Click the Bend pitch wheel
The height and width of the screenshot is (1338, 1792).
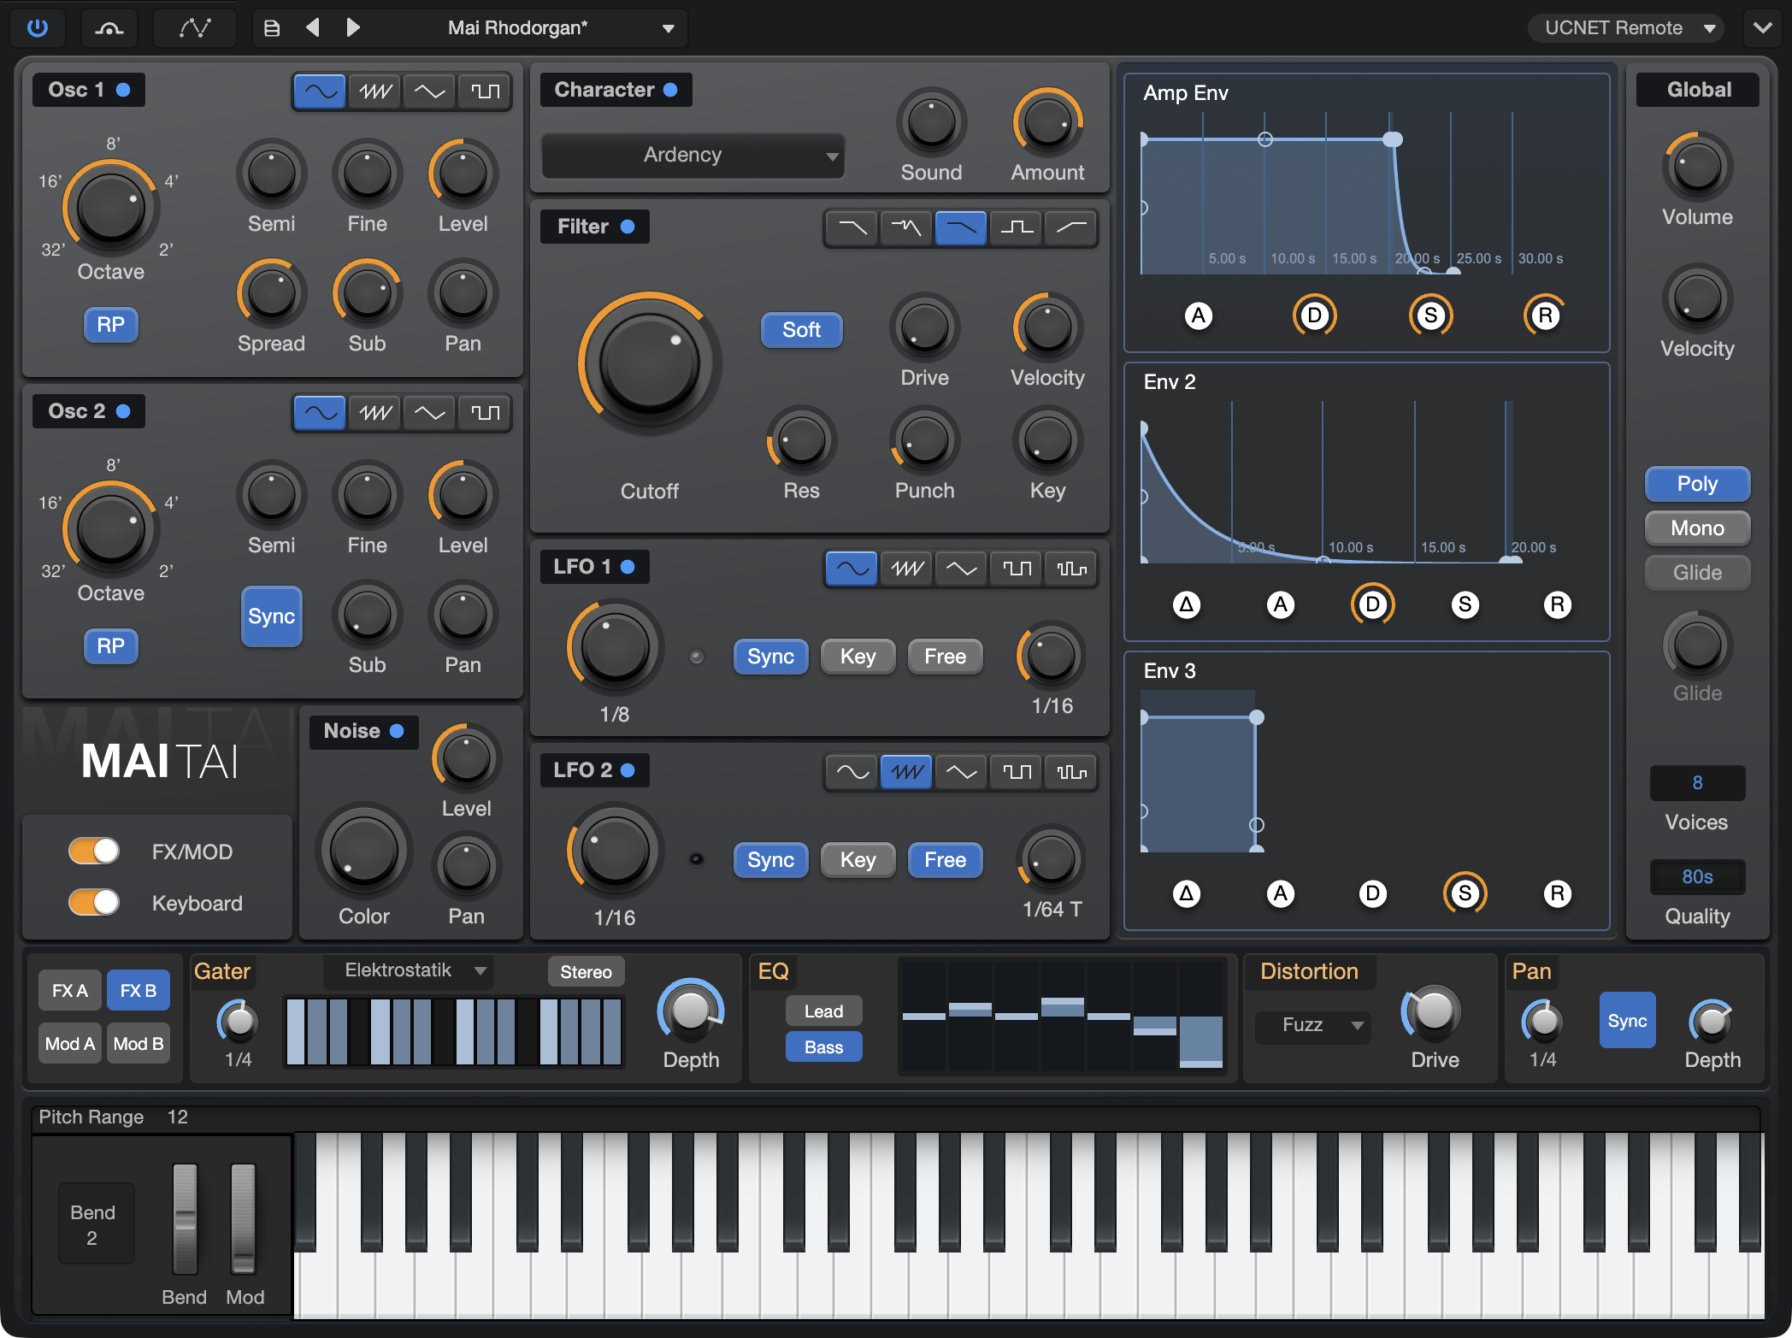pos(185,1218)
